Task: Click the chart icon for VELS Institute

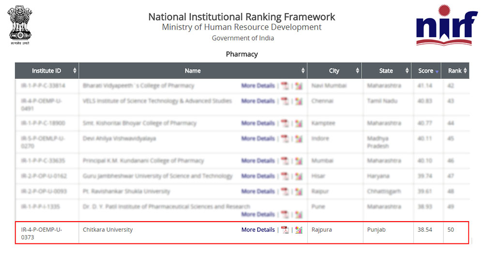Action: pyautogui.click(x=299, y=101)
